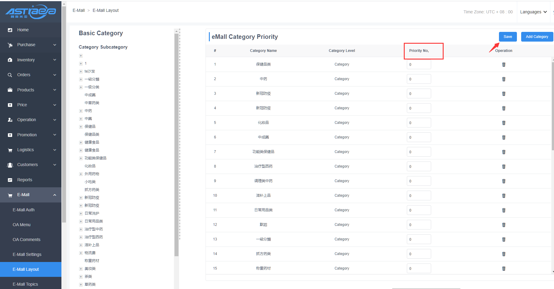Image resolution: width=554 pixels, height=289 pixels.
Task: Remove row 12 默認 using trash icon
Action: 504,225
